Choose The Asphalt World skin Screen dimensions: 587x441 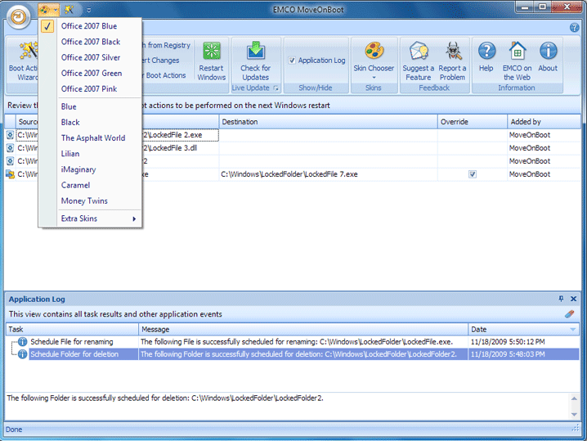[x=90, y=138]
